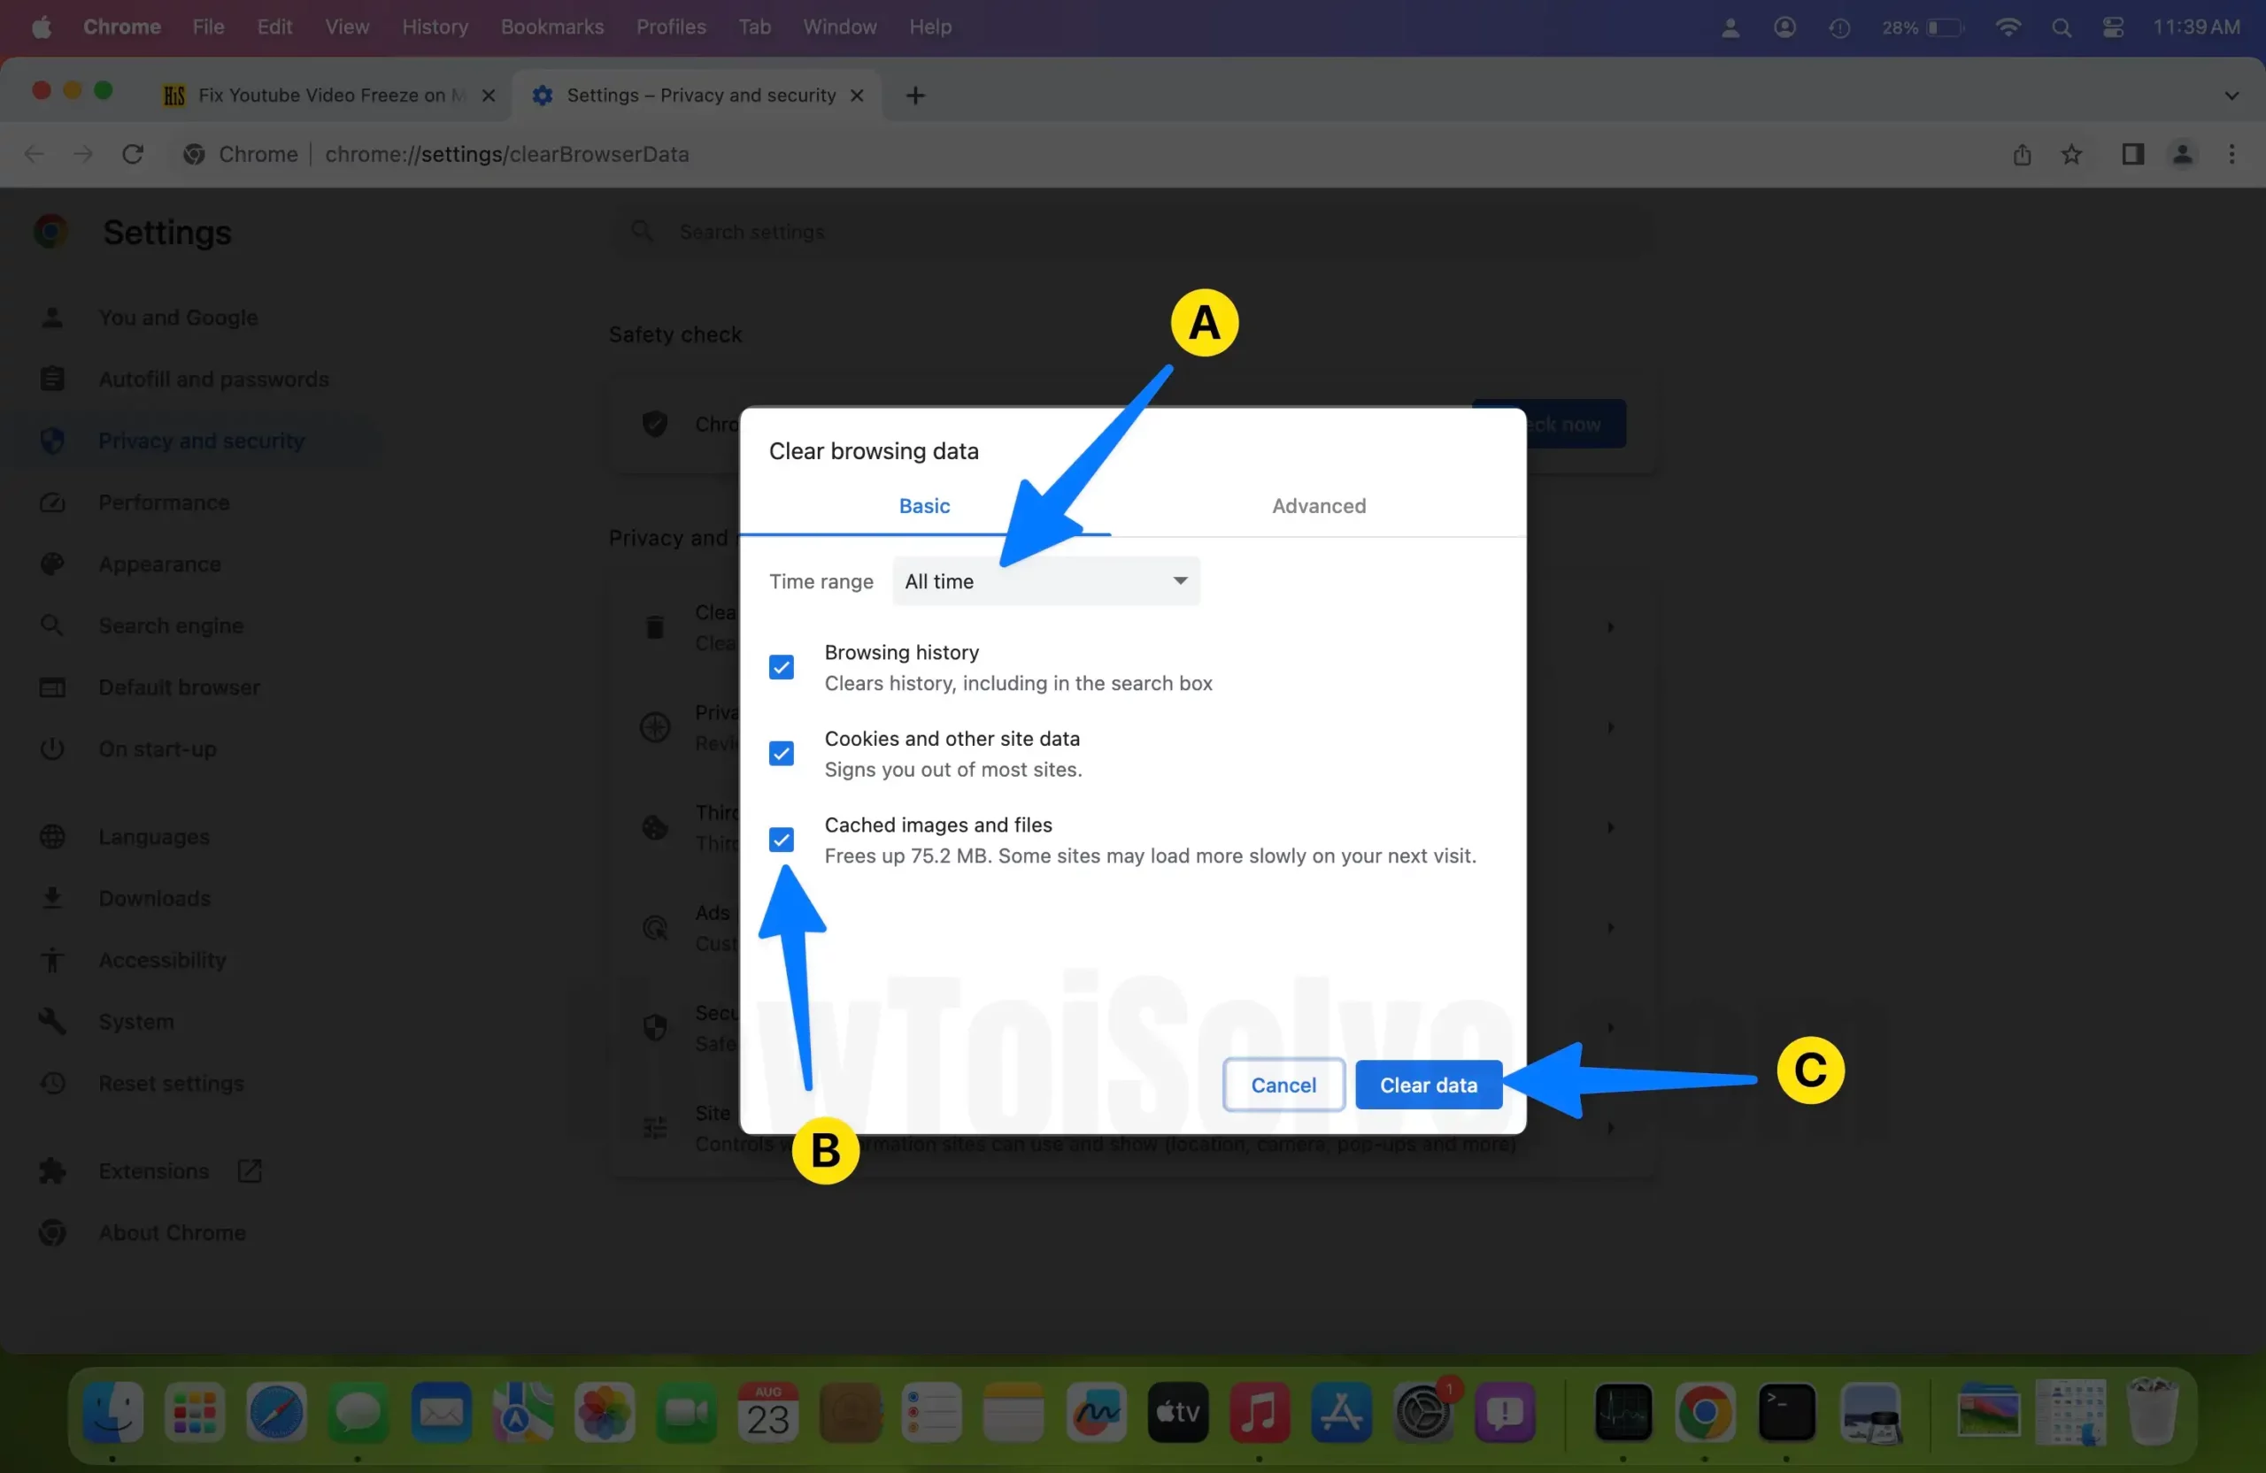Image resolution: width=2266 pixels, height=1473 pixels.
Task: Switch to the Advanced tab
Action: 1319,505
